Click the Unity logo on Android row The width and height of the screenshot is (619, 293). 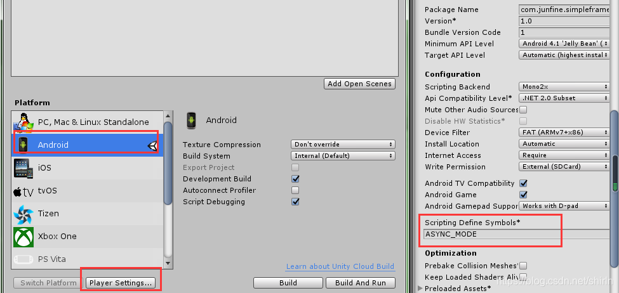153,146
